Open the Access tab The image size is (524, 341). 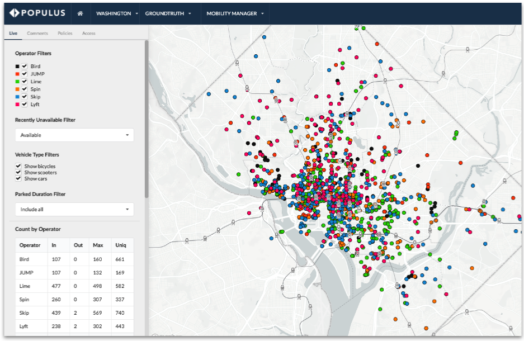tap(88, 33)
